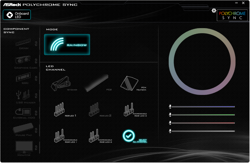The image size is (250, 163).
Task: Toggle sync link for DRAM
Action: pos(36,43)
